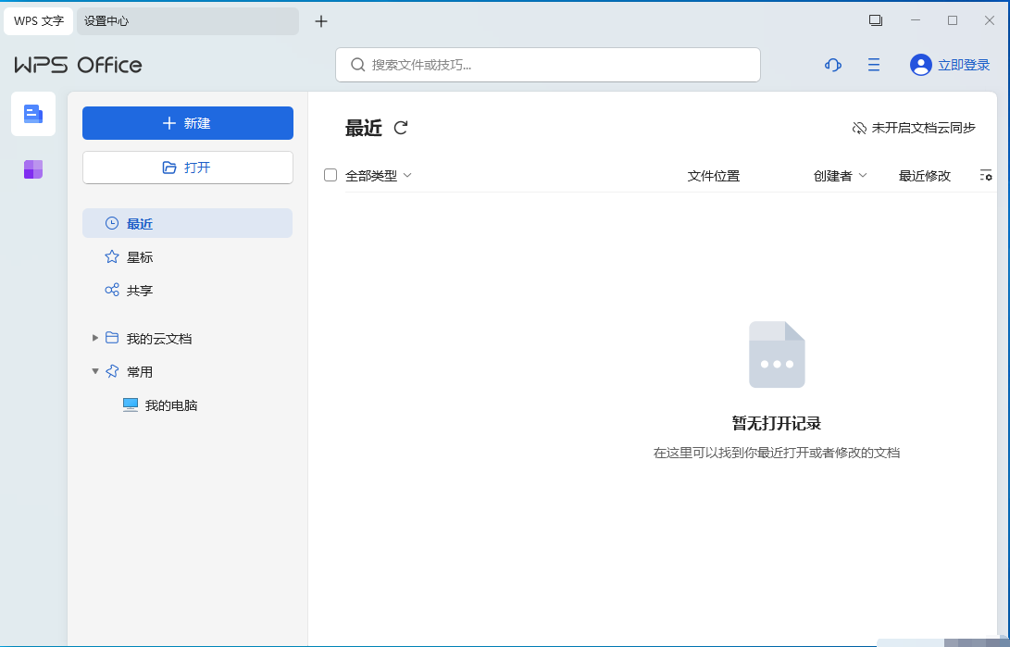1010x647 pixels.
Task: Click the blue 新建 button
Action: [x=187, y=122]
